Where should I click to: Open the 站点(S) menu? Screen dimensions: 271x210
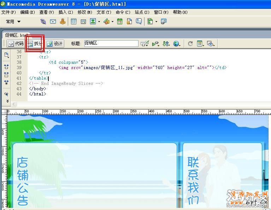(x=142, y=12)
